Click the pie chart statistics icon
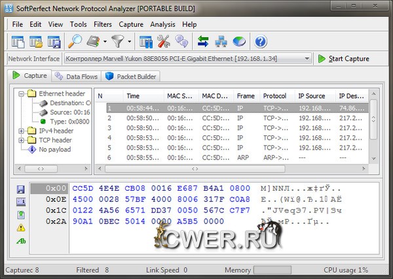393x279 pixels. click(x=239, y=42)
